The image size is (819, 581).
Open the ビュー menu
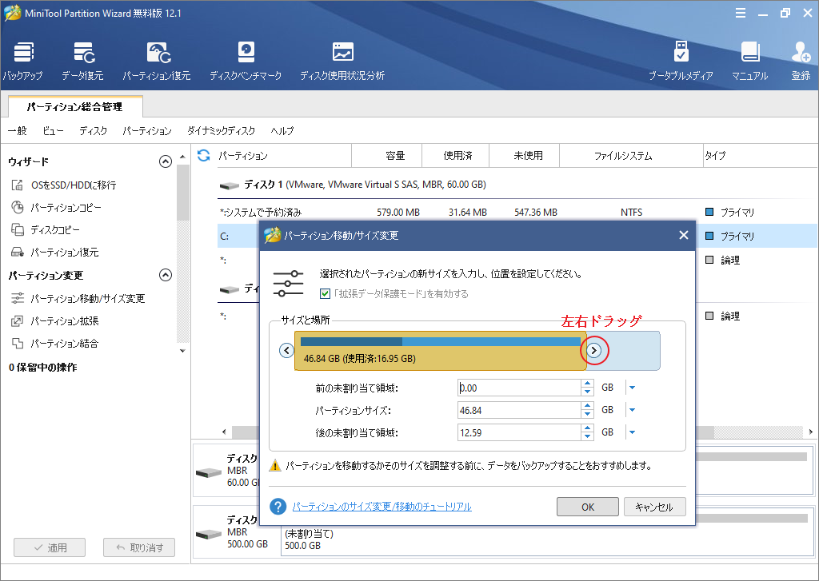point(54,130)
